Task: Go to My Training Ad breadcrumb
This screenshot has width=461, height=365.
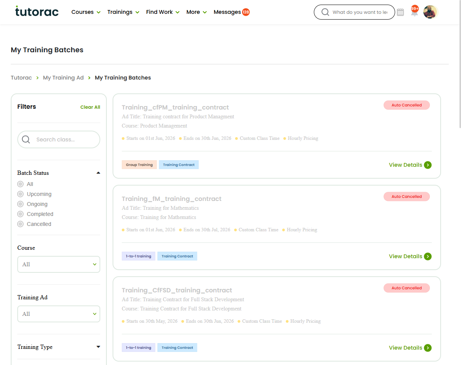Action: pyautogui.click(x=63, y=78)
